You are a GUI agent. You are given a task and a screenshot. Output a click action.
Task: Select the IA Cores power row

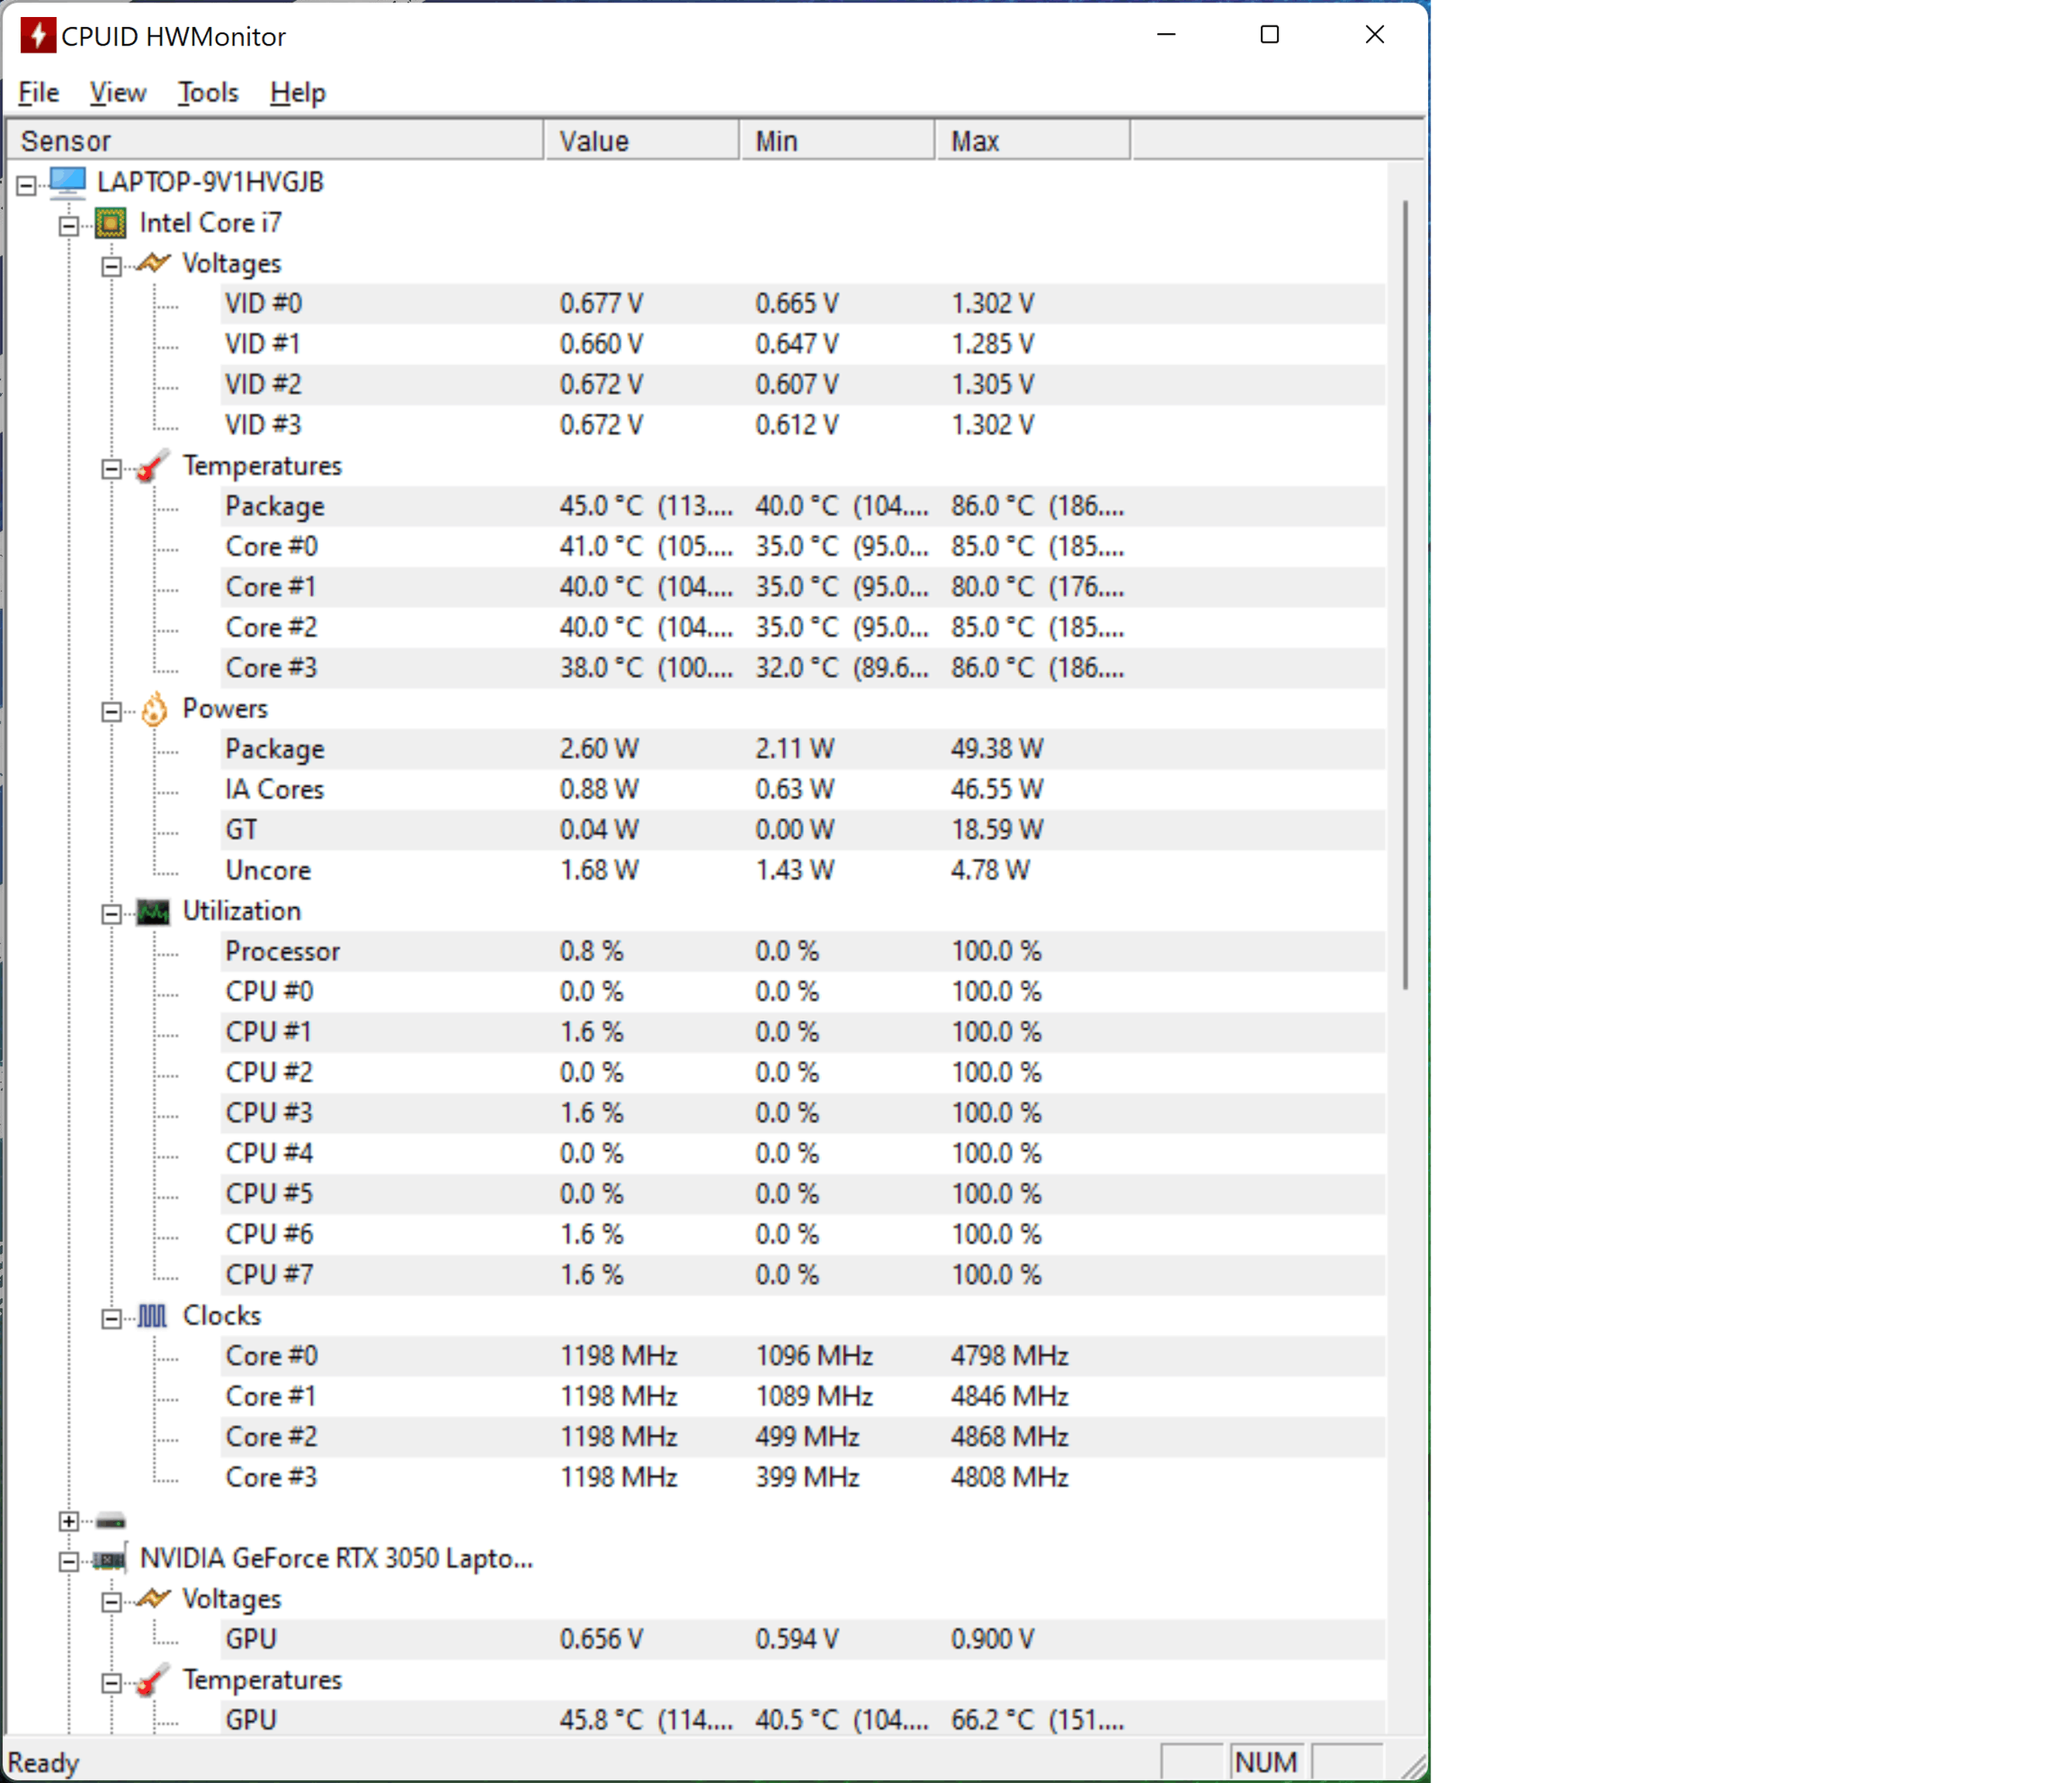(803, 790)
